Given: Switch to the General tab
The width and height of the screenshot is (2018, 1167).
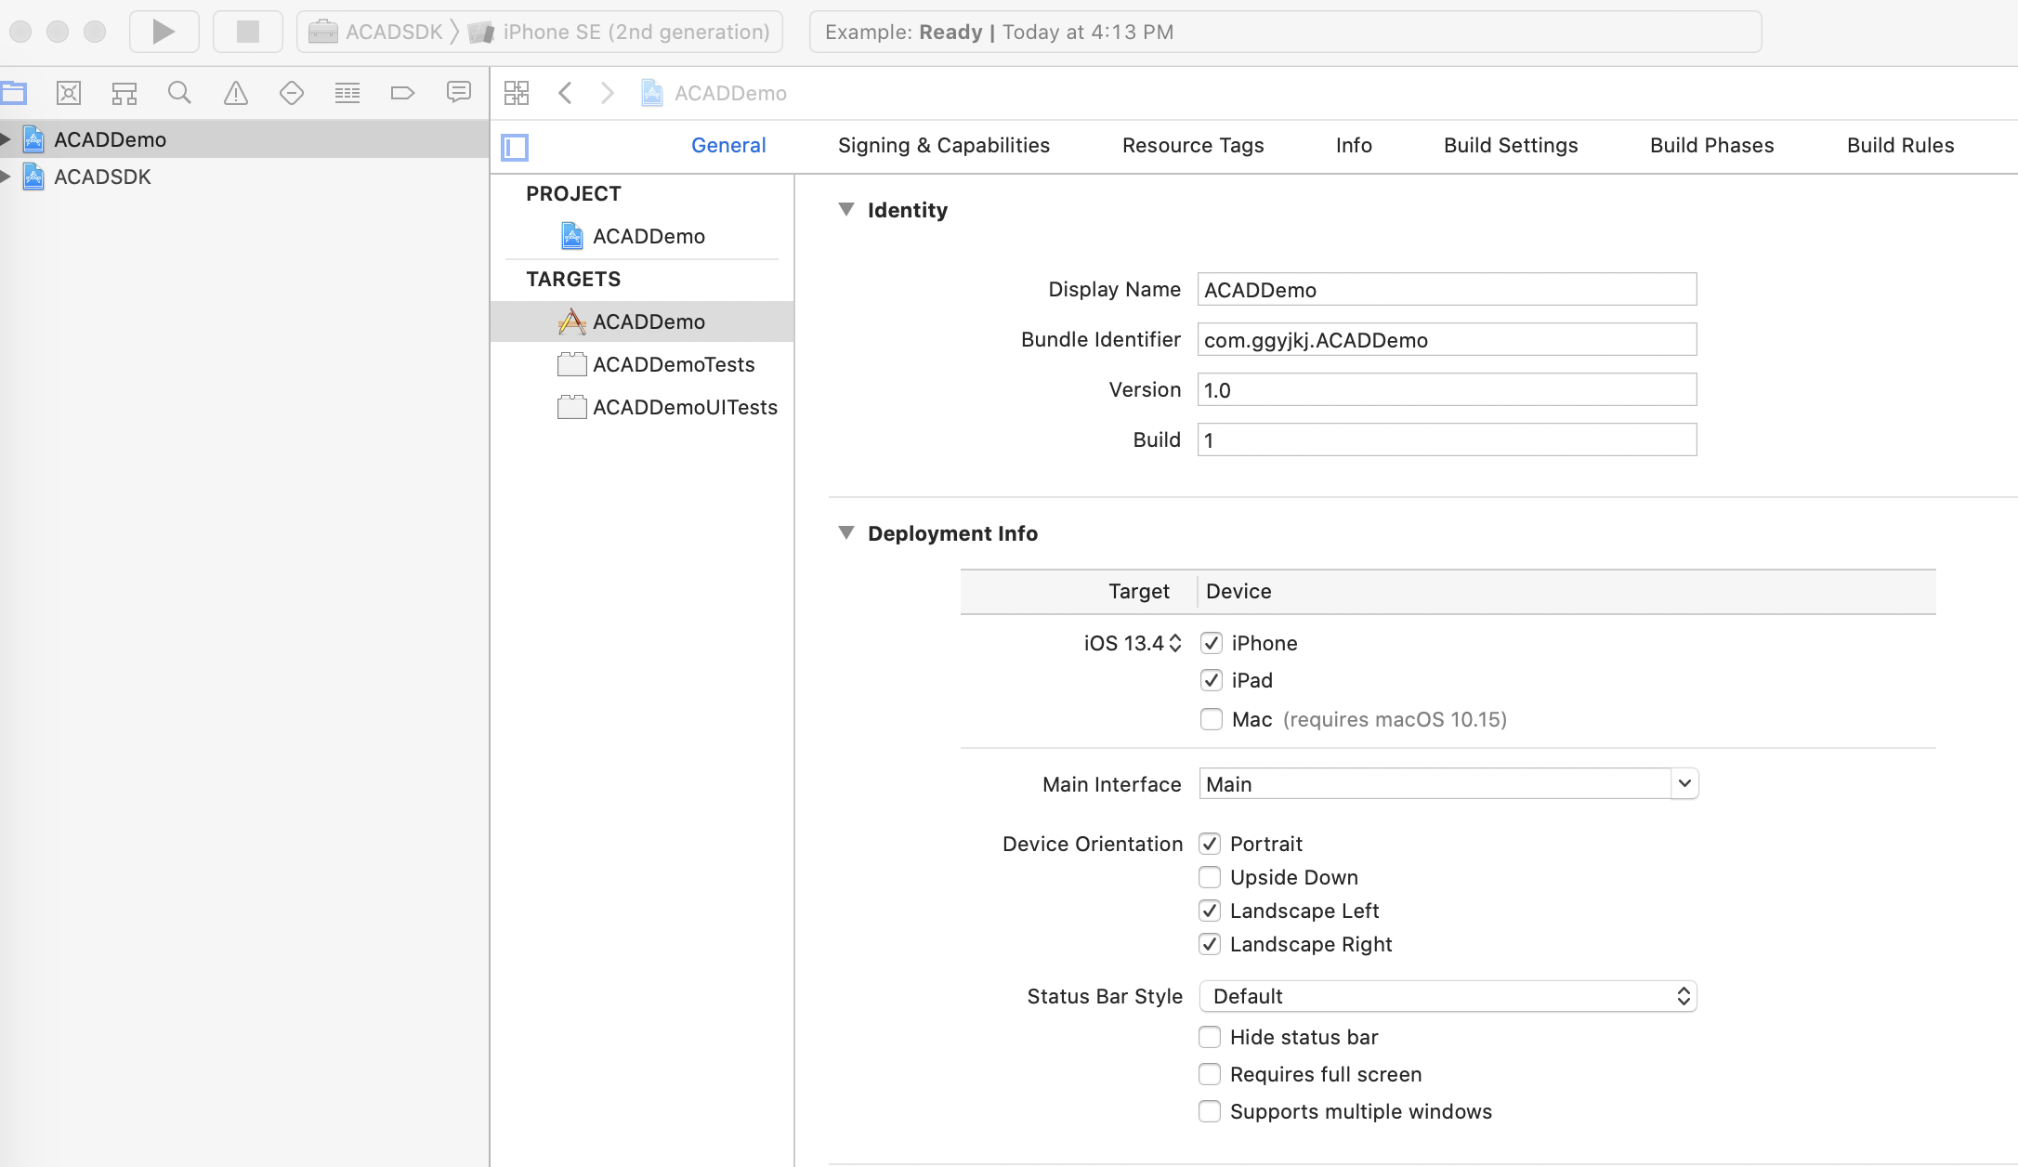Looking at the screenshot, I should [728, 145].
